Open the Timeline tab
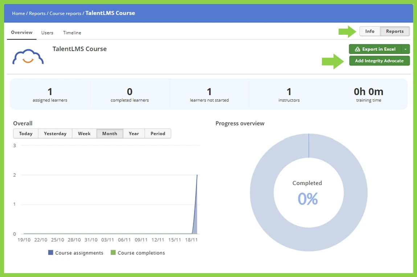Viewport: 417px width, 277px height. (72, 33)
